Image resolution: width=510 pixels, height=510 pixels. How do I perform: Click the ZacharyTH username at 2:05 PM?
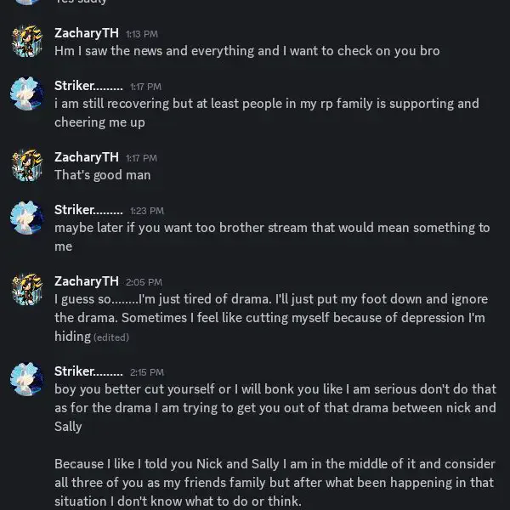[x=86, y=281]
